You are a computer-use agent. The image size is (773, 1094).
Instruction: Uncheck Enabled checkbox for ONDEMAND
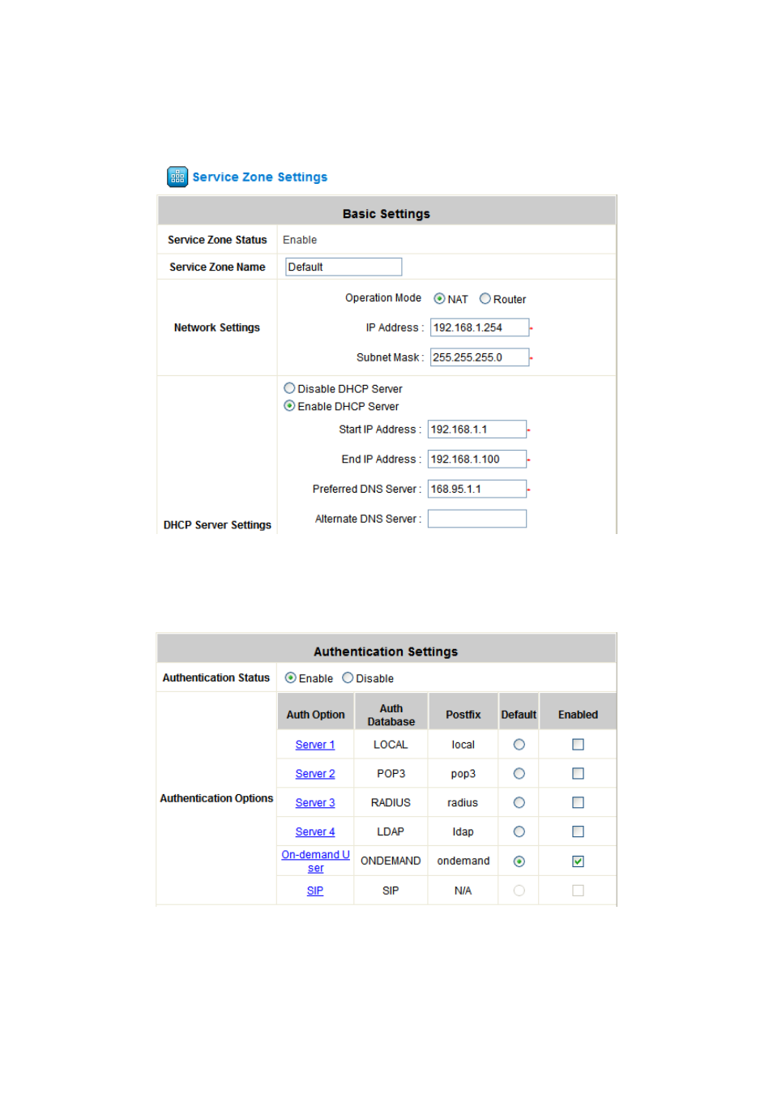578,861
